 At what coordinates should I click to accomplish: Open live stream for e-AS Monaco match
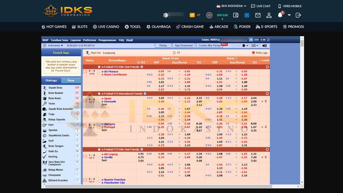(x=85, y=72)
